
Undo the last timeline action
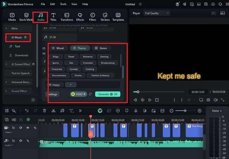pos(27,110)
